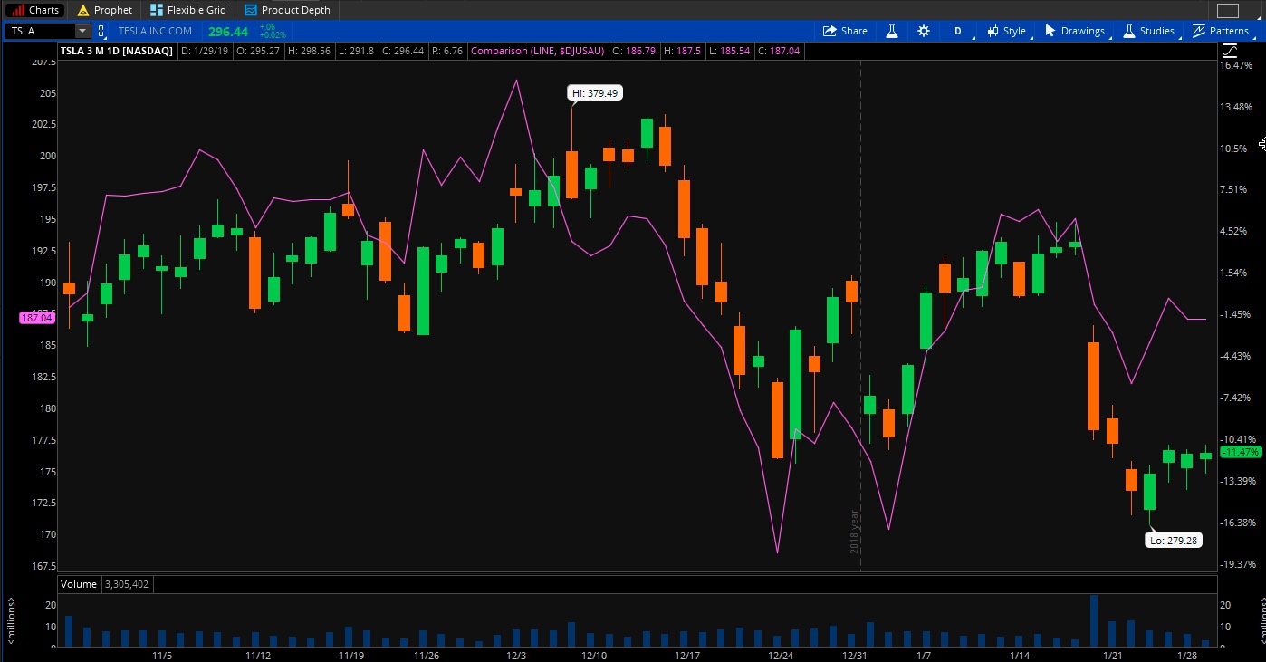This screenshot has height=662, width=1266.
Task: Expand the symbol selector dropdown arrow
Action: (x=83, y=31)
